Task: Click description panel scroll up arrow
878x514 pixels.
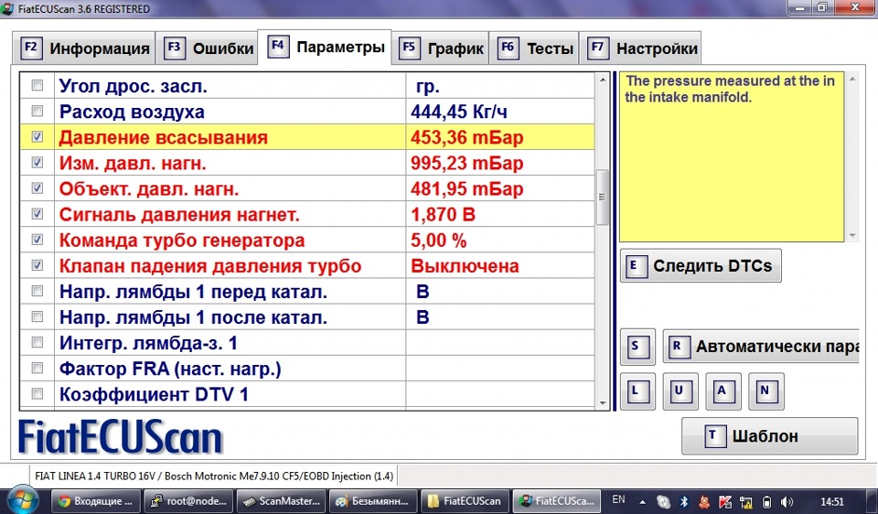Action: (x=852, y=80)
